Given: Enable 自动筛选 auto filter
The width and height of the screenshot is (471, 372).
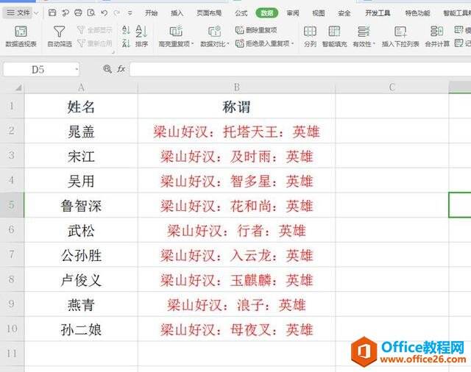Looking at the screenshot, I should [x=59, y=36].
